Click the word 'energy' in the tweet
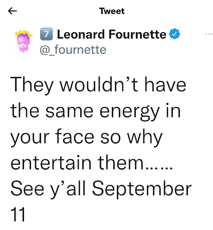Image resolution: width=213 pixels, height=230 pixels. (130, 112)
